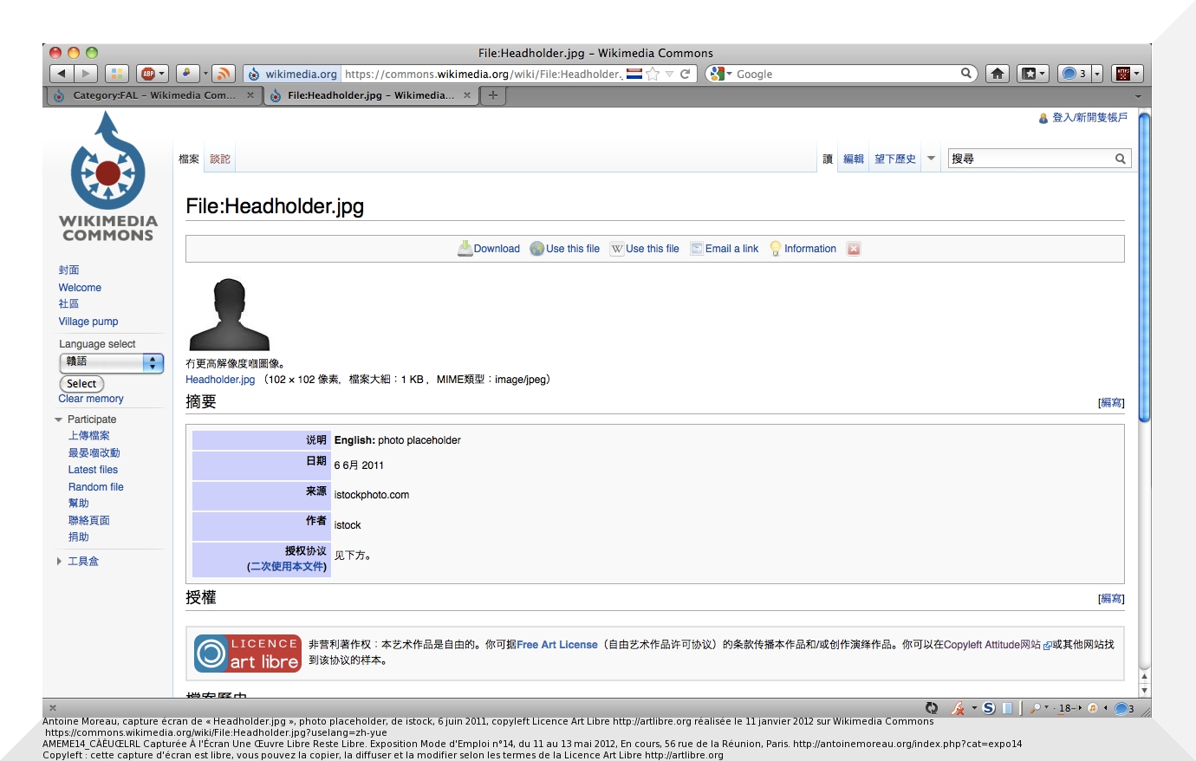Click the sync arrows icon in status bar
The image size is (1196, 761).
pyautogui.click(x=932, y=708)
